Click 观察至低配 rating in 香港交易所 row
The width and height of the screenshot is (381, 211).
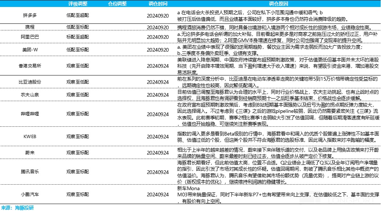(x=77, y=66)
